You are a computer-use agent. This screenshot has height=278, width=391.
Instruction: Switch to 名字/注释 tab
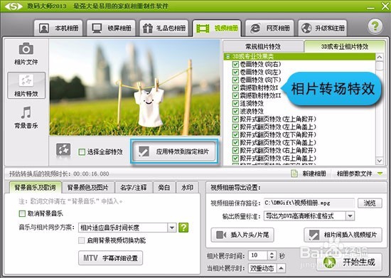[133, 188]
